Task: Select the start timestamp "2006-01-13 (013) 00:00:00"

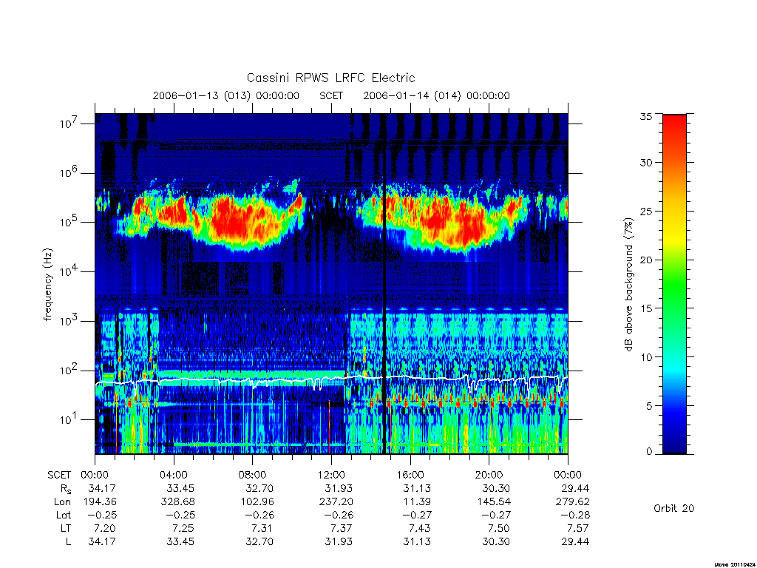Action: click(x=225, y=95)
